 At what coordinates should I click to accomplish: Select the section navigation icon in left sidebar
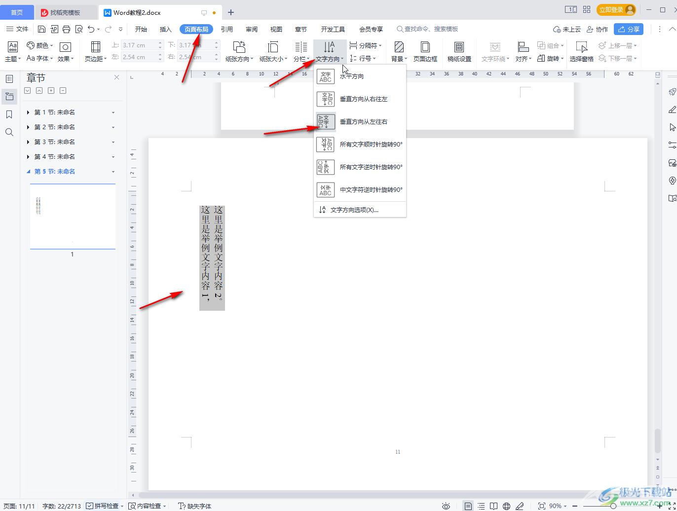9,97
